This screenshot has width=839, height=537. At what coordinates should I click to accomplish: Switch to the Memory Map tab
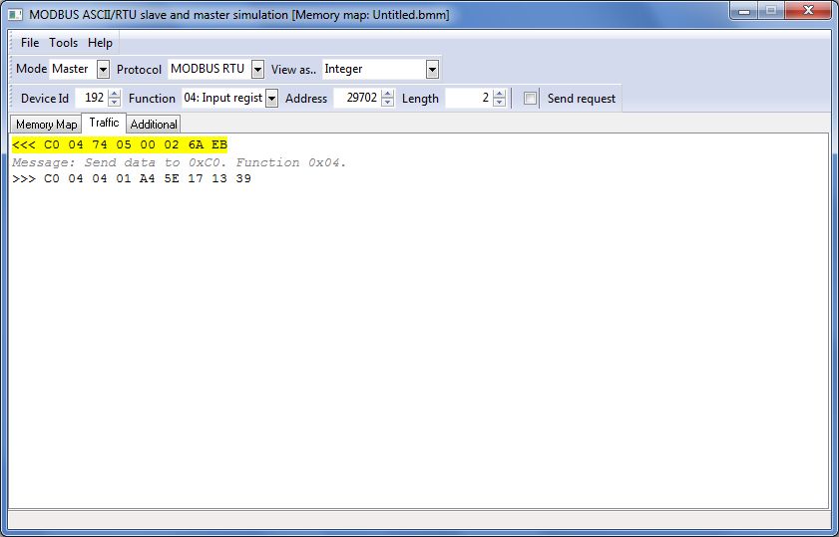click(x=46, y=125)
